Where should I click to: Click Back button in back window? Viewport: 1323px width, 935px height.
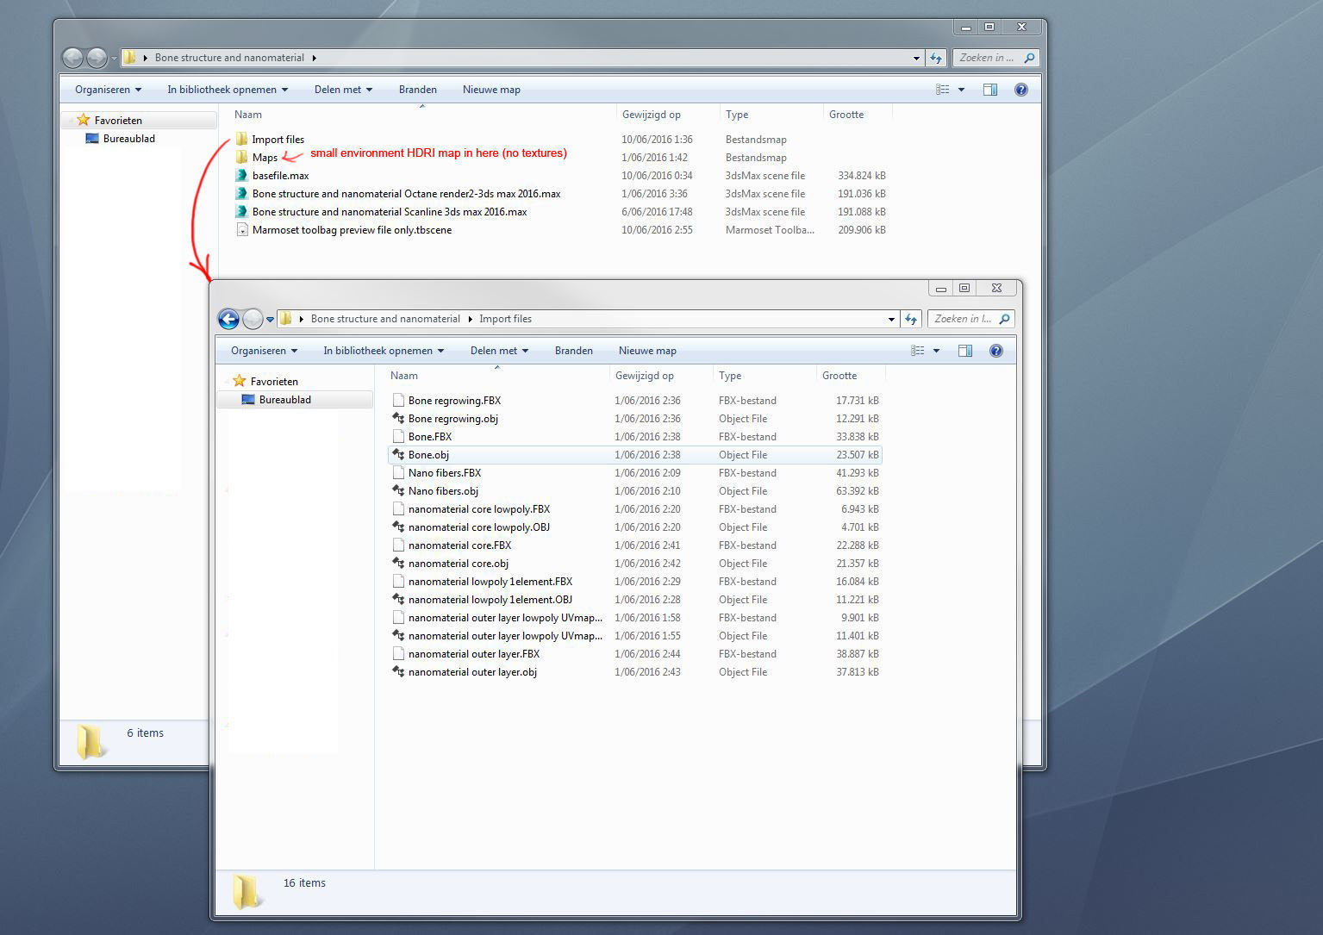click(x=72, y=58)
